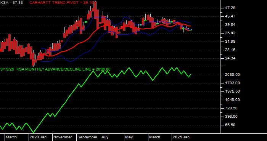
Task: Pick the 1048.00 advance/decline axis value
Action: coord(232,100)
